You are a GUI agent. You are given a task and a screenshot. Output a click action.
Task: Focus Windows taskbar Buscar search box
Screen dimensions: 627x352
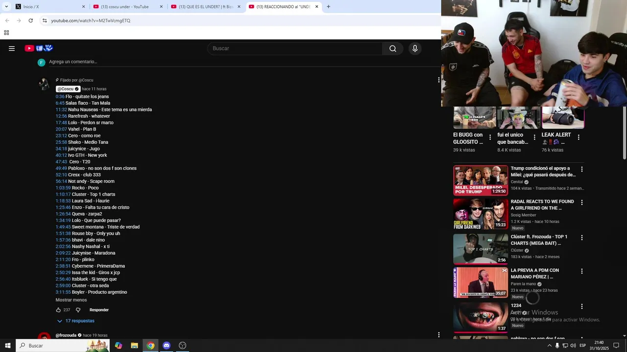pyautogui.click(x=63, y=345)
